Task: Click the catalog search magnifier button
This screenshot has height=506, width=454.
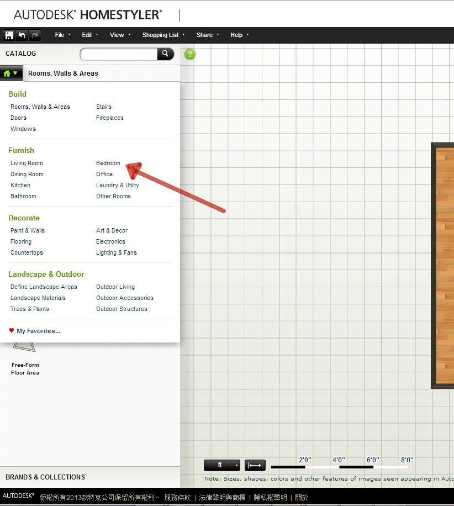Action: pyautogui.click(x=165, y=54)
